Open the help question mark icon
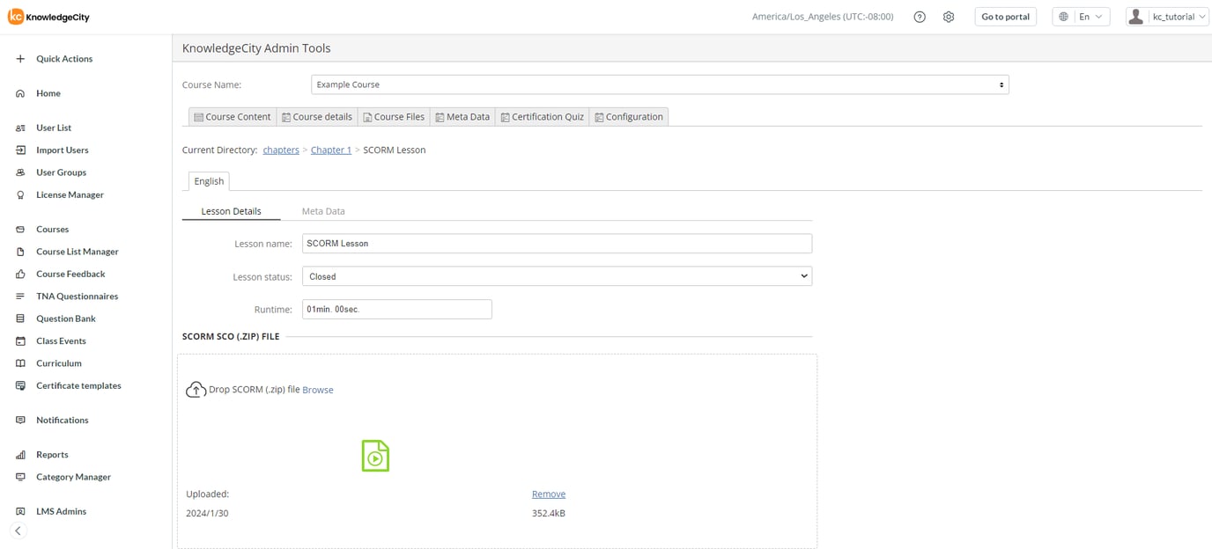The width and height of the screenshot is (1212, 549). pyautogui.click(x=919, y=17)
